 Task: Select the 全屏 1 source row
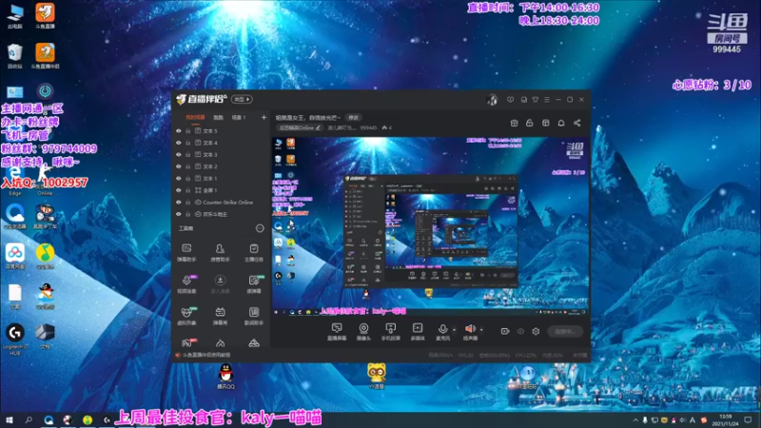click(x=222, y=190)
